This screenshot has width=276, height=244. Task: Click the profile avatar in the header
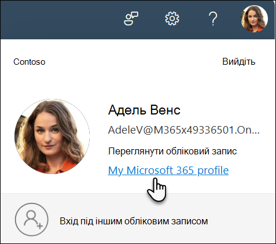(x=254, y=19)
